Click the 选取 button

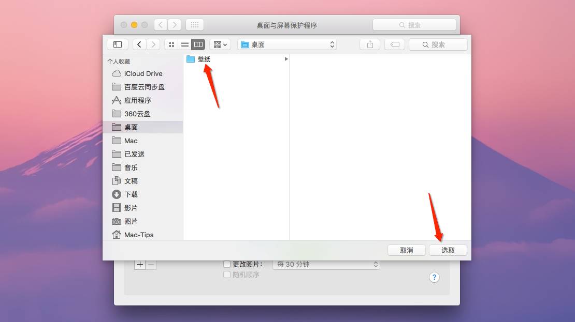pyautogui.click(x=448, y=250)
